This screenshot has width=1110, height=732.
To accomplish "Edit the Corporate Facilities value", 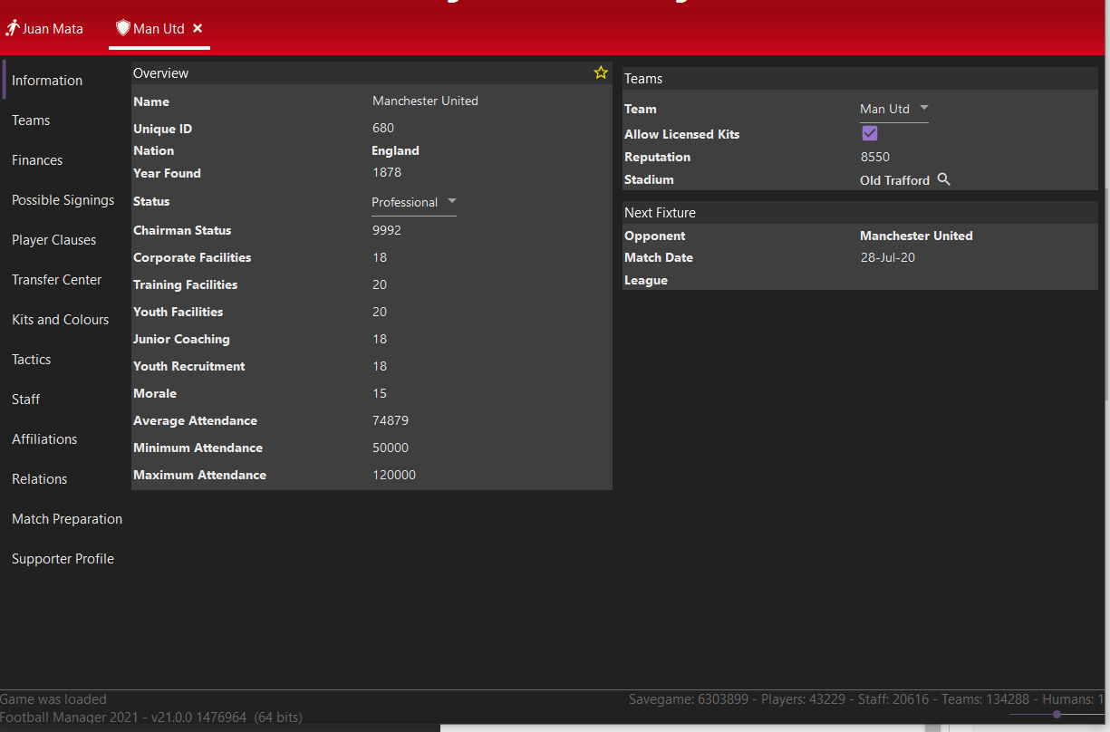I will tap(380, 257).
